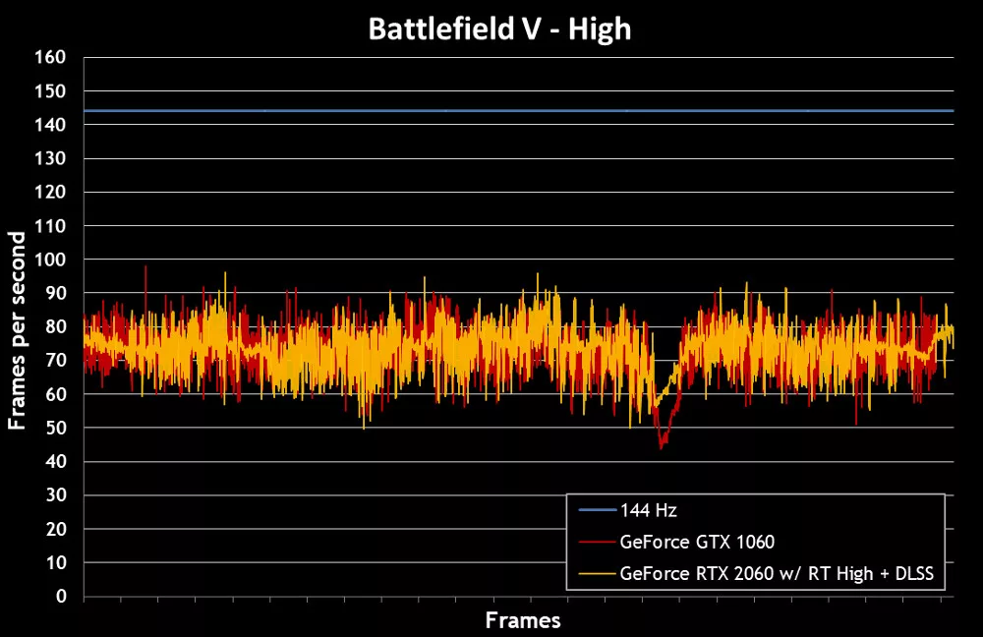The width and height of the screenshot is (983, 637).
Task: Click the 0 y-axis label
Action: click(61, 597)
